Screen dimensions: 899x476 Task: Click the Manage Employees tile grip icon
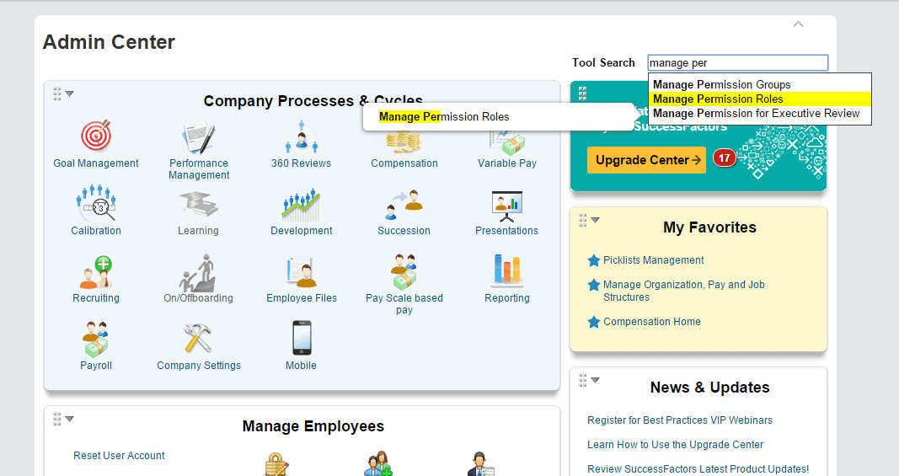click(x=56, y=419)
